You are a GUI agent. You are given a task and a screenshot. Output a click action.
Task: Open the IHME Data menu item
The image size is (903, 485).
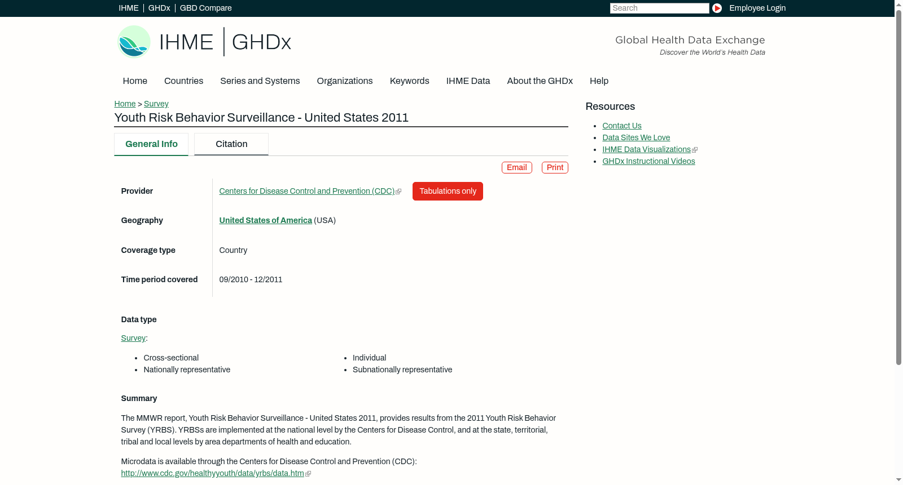468,81
